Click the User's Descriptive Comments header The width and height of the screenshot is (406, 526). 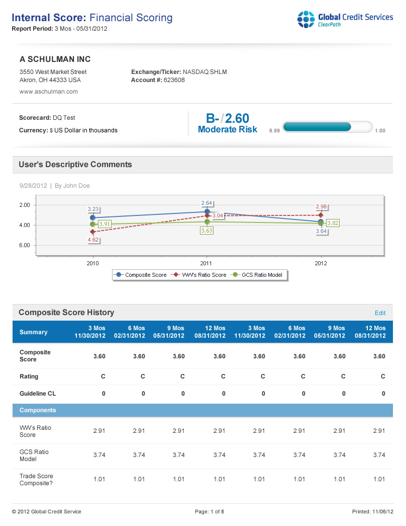[75, 165]
